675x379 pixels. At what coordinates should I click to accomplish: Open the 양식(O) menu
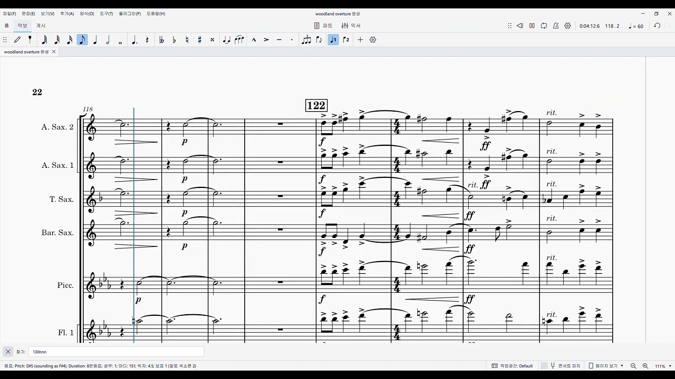87,14
